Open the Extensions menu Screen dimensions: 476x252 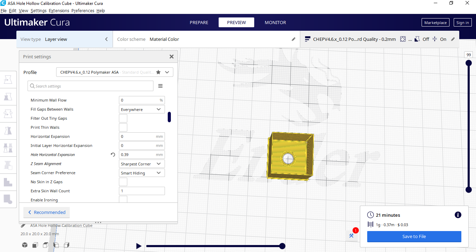[x=59, y=11]
